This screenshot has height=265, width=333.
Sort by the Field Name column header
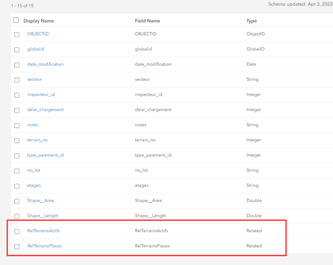pos(147,21)
